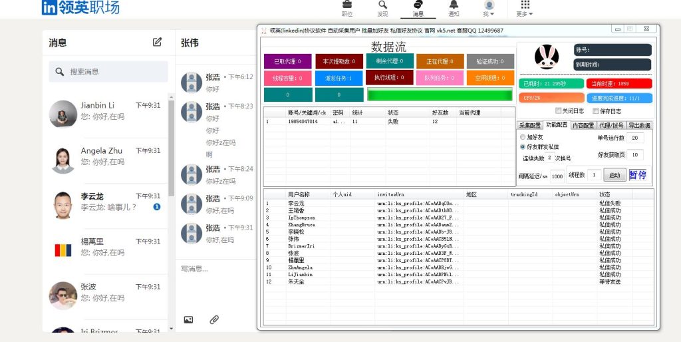The height and width of the screenshot is (342, 681).
Task: Check the 保存日志 checkbox
Action: [x=596, y=111]
